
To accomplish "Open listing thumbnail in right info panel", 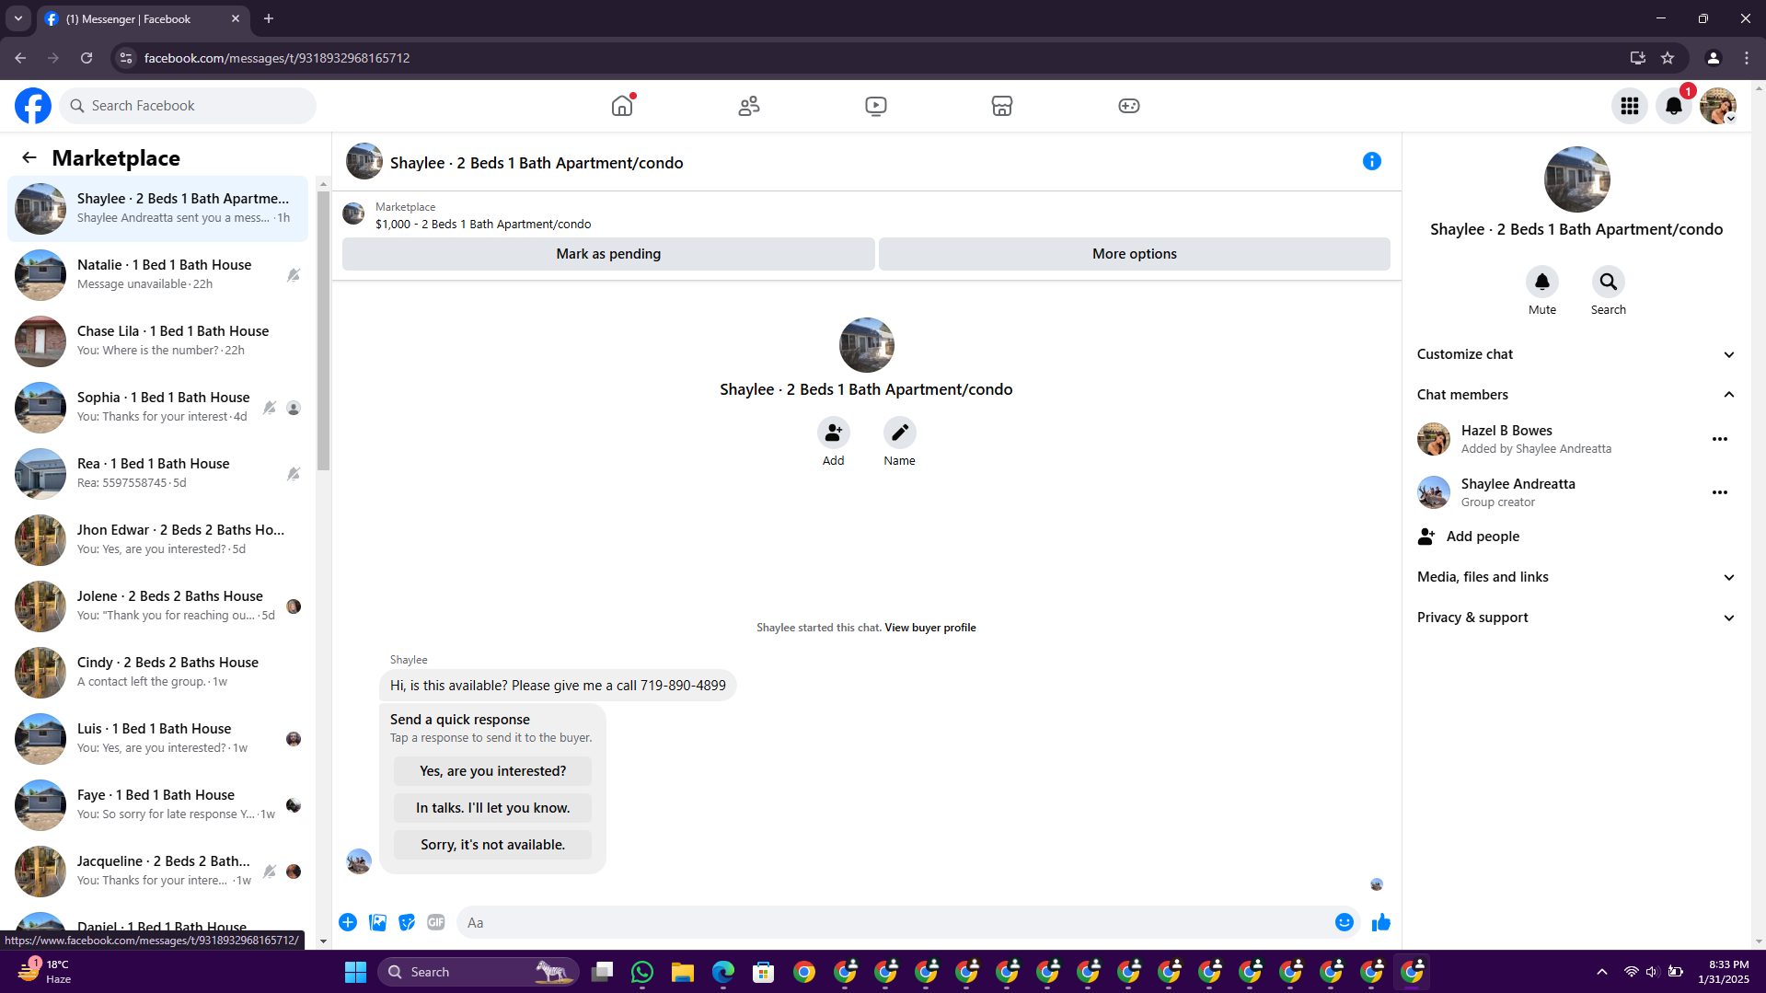I will click(1576, 179).
